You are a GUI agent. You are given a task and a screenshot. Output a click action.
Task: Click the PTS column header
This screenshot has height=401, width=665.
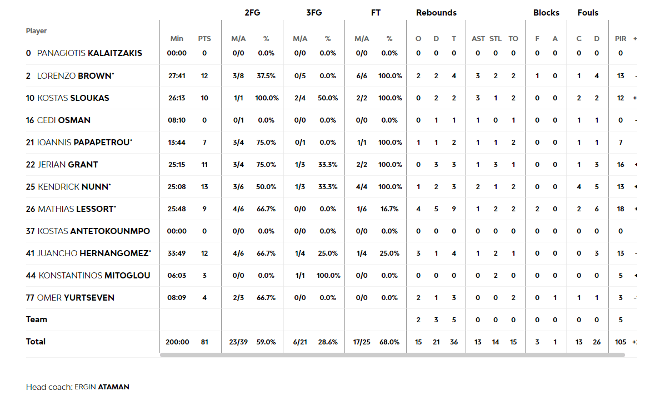click(x=204, y=39)
